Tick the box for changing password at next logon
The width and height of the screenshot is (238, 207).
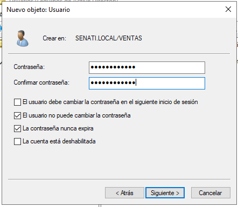tap(17, 102)
